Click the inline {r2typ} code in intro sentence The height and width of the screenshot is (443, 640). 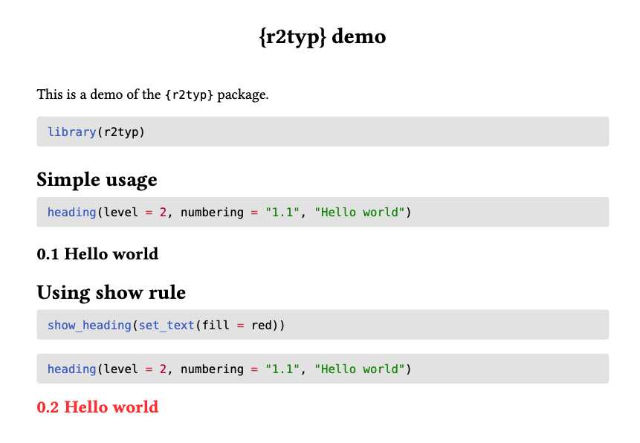190,95
